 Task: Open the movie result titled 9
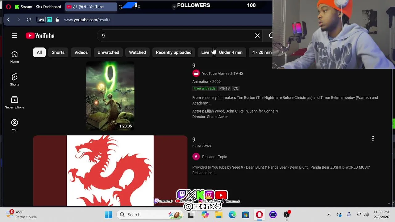[x=194, y=66]
